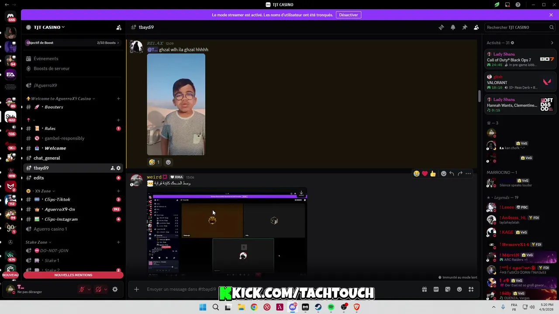The image size is (559, 314).
Task: Open Activité settings gear
Action: (x=512, y=43)
